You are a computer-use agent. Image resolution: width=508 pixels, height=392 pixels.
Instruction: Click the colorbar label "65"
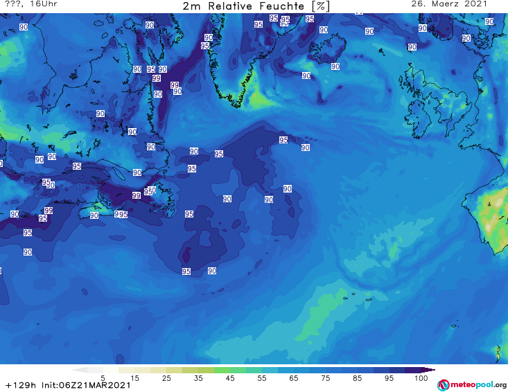coord(294,378)
